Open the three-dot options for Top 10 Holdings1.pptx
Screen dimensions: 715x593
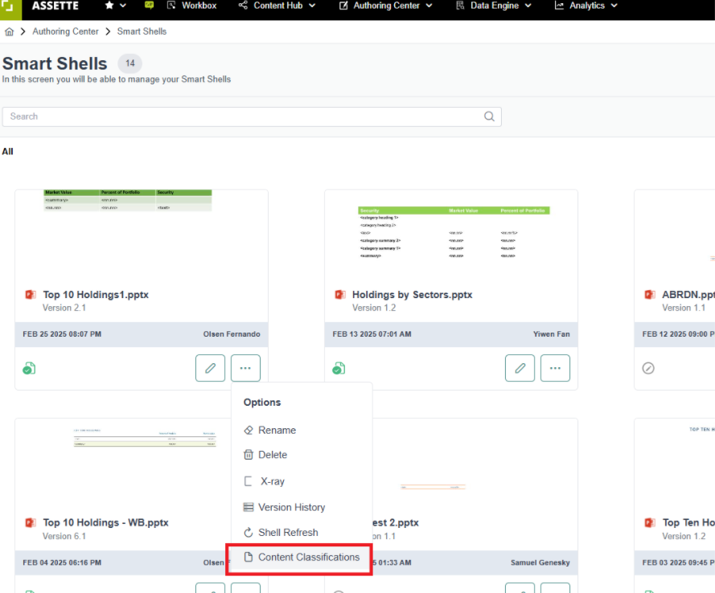coord(246,368)
